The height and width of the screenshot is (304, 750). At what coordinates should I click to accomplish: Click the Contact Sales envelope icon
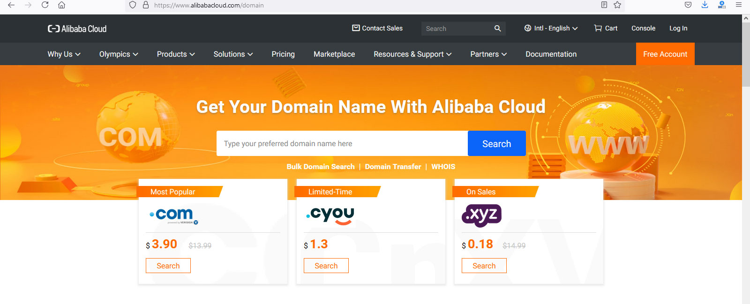point(356,28)
